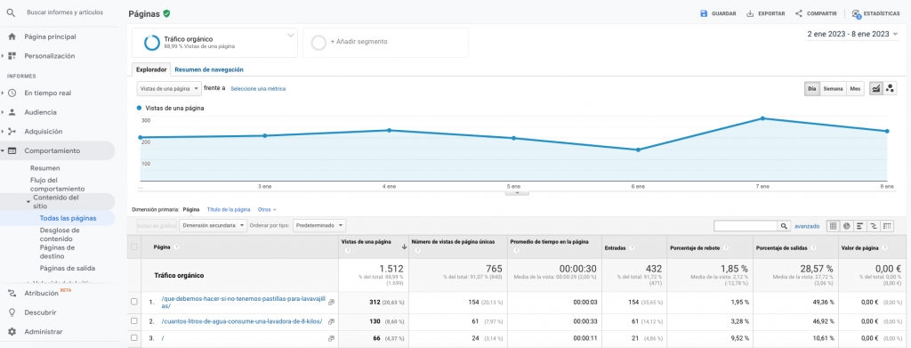The height and width of the screenshot is (348, 911).
Task: Click the Exportar download icon
Action: pyautogui.click(x=750, y=13)
